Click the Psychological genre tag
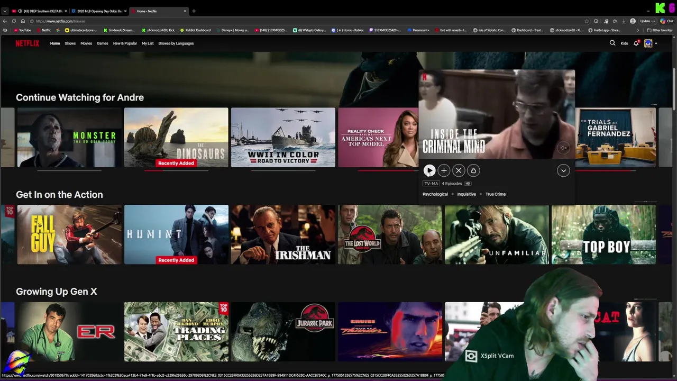 coord(435,194)
